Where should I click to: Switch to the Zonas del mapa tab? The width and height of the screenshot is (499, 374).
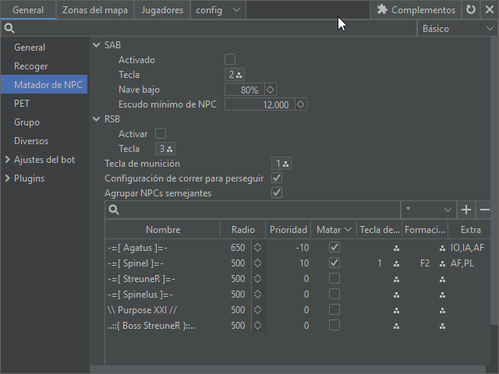95,10
